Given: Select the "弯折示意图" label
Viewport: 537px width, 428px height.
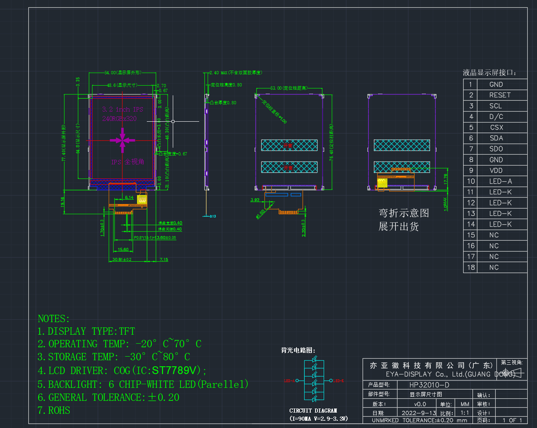Looking at the screenshot, I should (x=404, y=213).
